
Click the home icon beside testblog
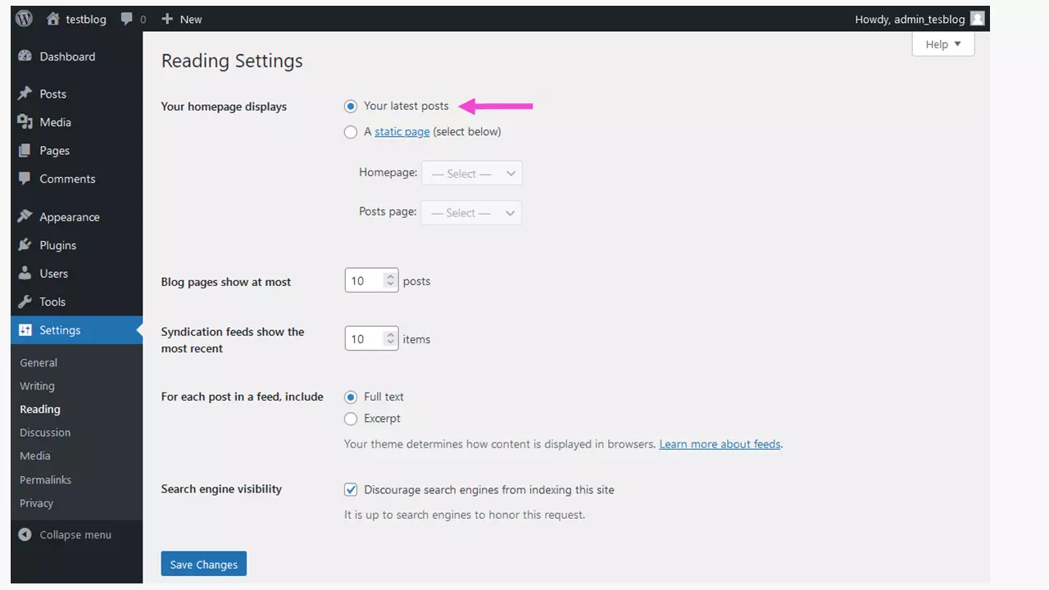(x=53, y=19)
